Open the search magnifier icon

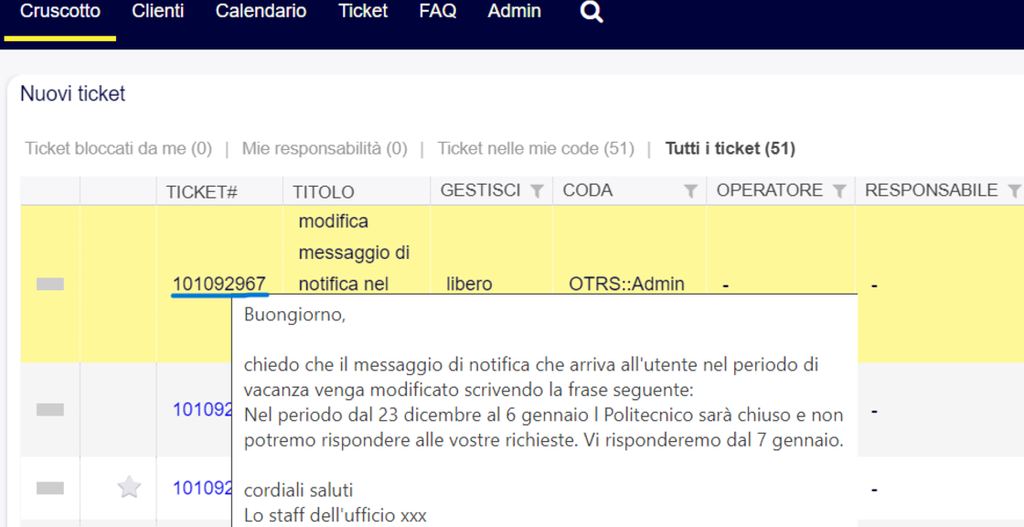592,13
